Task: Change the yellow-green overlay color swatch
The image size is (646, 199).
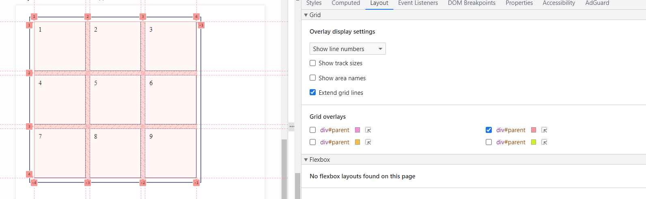Action: pos(534,142)
